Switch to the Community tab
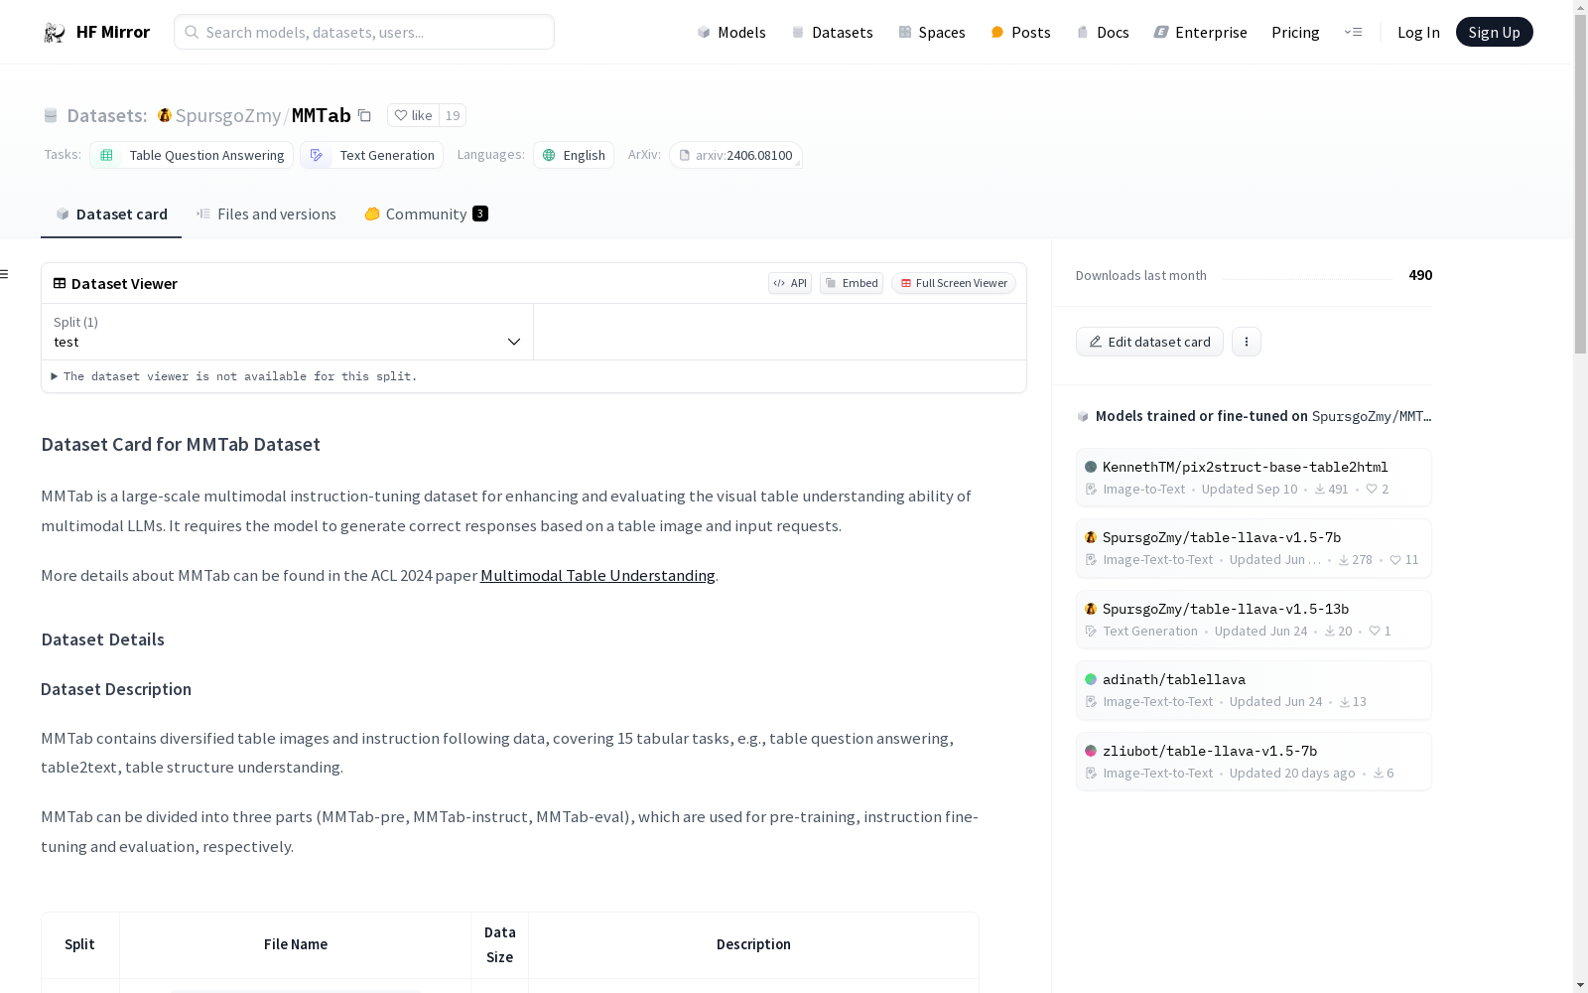Viewport: 1588px width, 993px height. (426, 214)
